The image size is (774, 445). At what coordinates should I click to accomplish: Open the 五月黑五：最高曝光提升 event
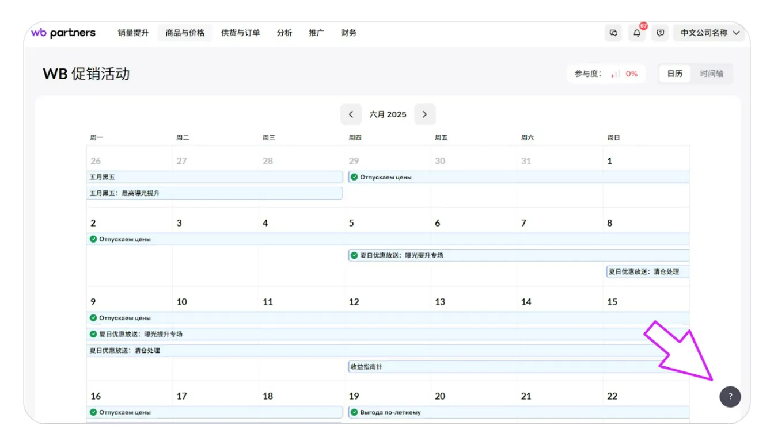(x=214, y=194)
